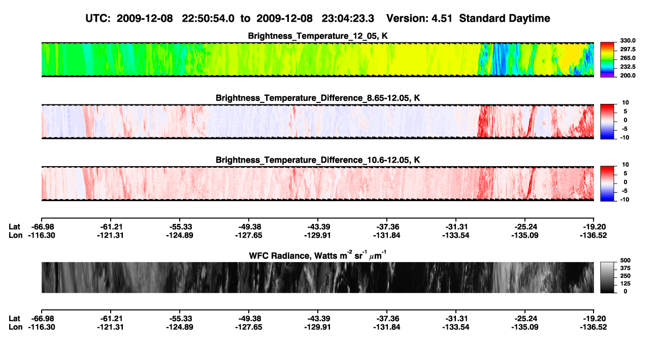Image resolution: width=660 pixels, height=338 pixels.
Task: Select the 8.65-12.05 temperature difference image strip
Action: coord(318,121)
